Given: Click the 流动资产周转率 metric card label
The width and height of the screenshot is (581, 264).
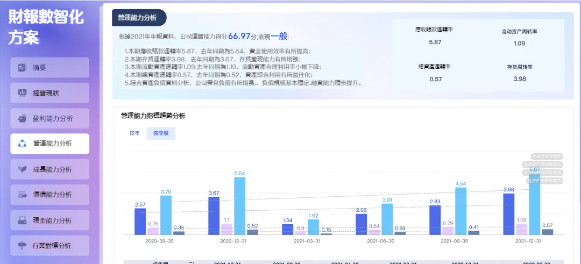Looking at the screenshot, I should 520,32.
